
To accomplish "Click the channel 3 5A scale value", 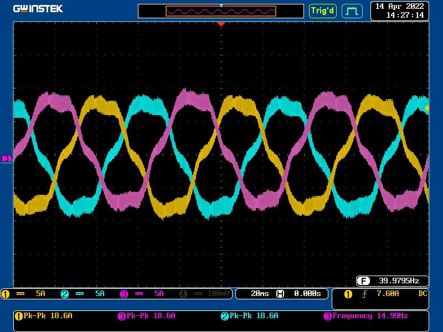I will pyautogui.click(x=159, y=294).
